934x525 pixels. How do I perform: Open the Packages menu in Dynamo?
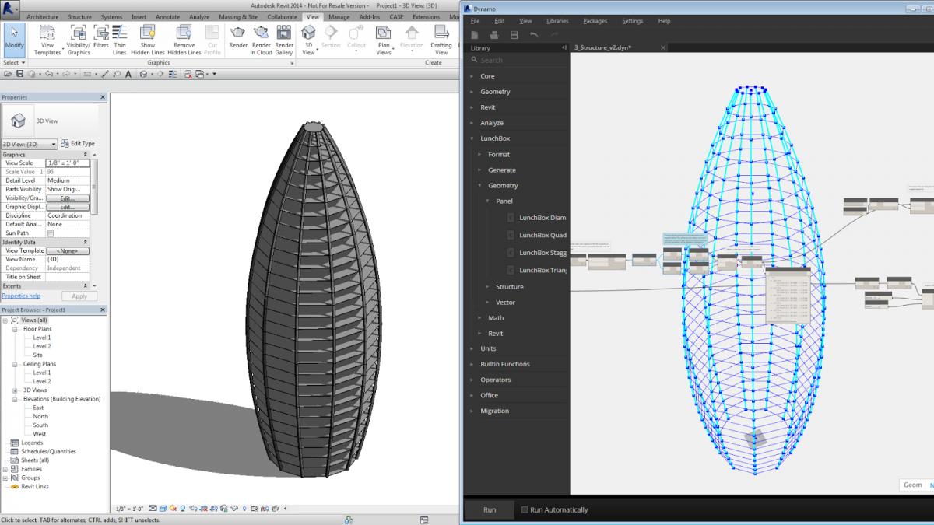595,21
